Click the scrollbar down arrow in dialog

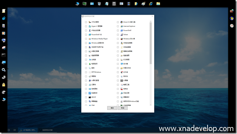pos(151,105)
